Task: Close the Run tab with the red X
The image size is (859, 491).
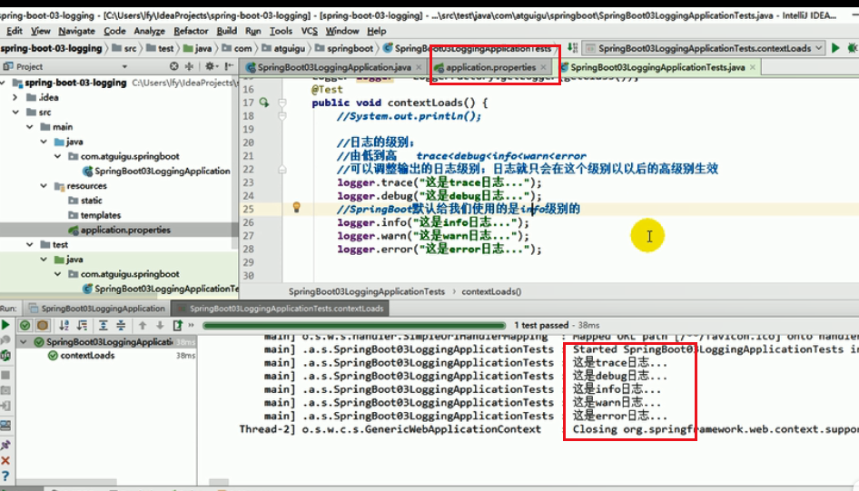Action: (5, 461)
